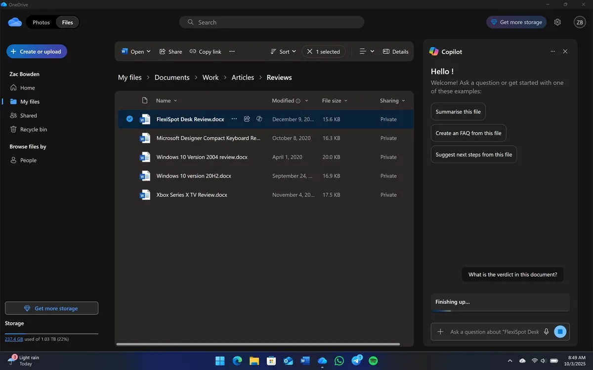Viewport: 593px width, 370px height.
Task: Switch to the Photos view toggle
Action: point(41,22)
